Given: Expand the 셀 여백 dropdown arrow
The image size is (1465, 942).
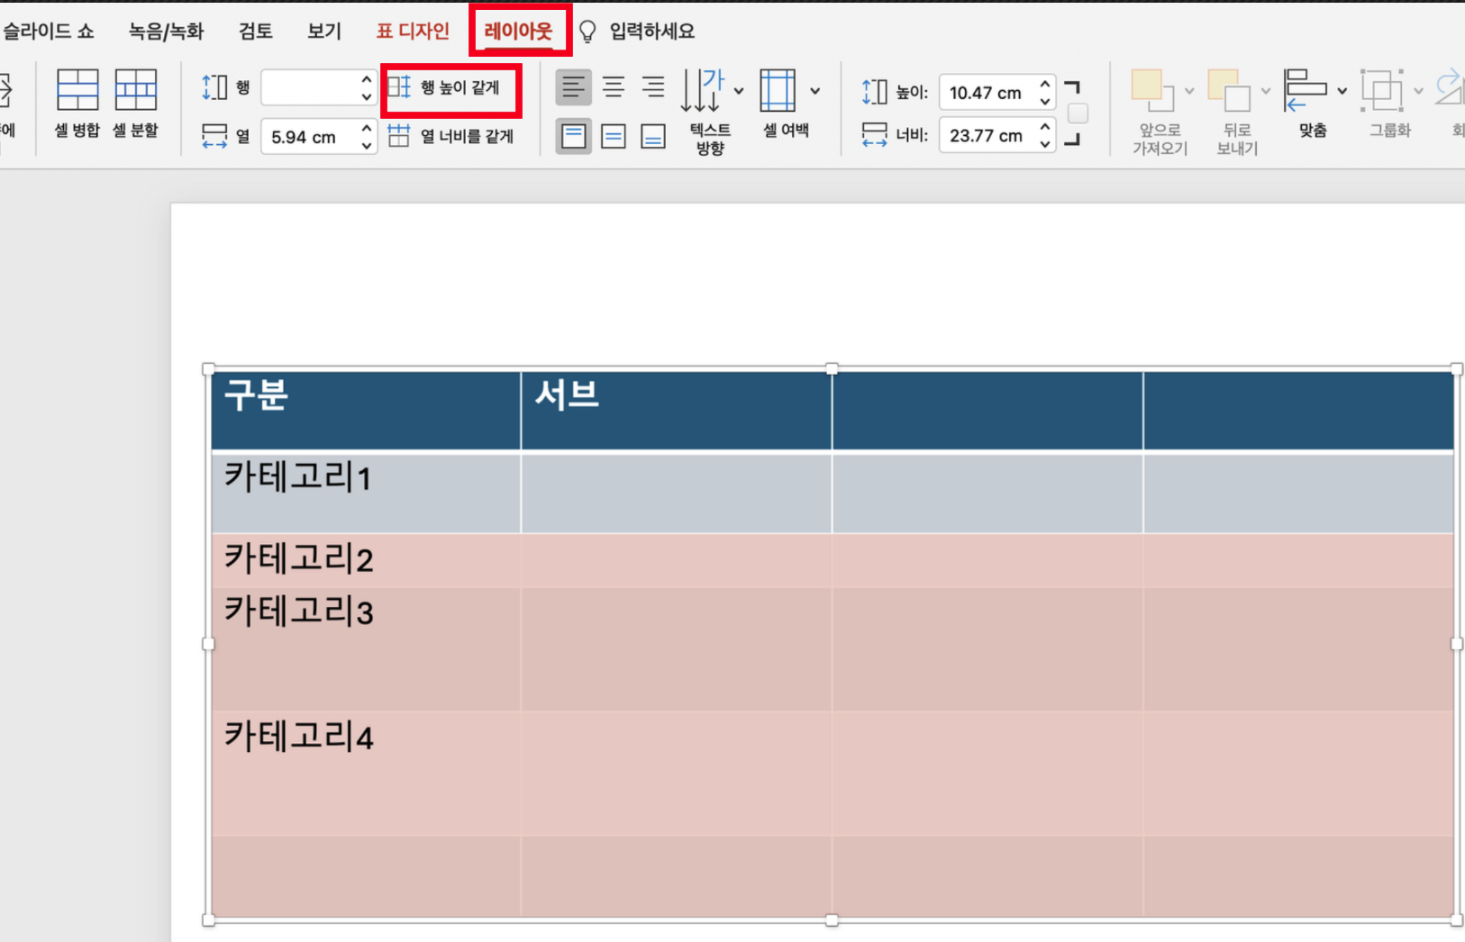Looking at the screenshot, I should 815,91.
